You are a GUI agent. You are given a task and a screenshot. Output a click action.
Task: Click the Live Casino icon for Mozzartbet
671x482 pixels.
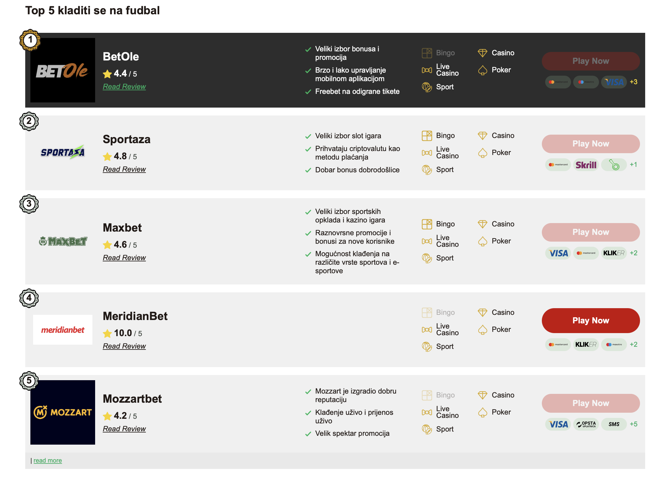click(427, 412)
